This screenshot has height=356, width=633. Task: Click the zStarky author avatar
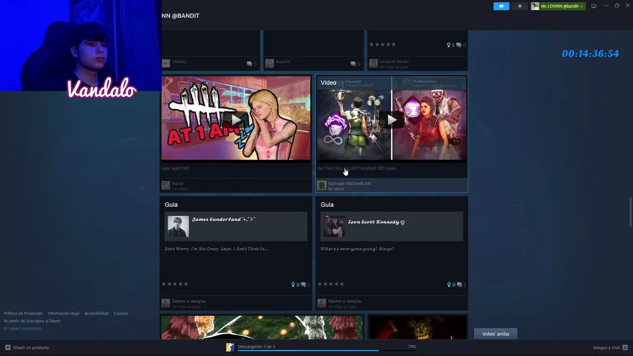point(166,63)
